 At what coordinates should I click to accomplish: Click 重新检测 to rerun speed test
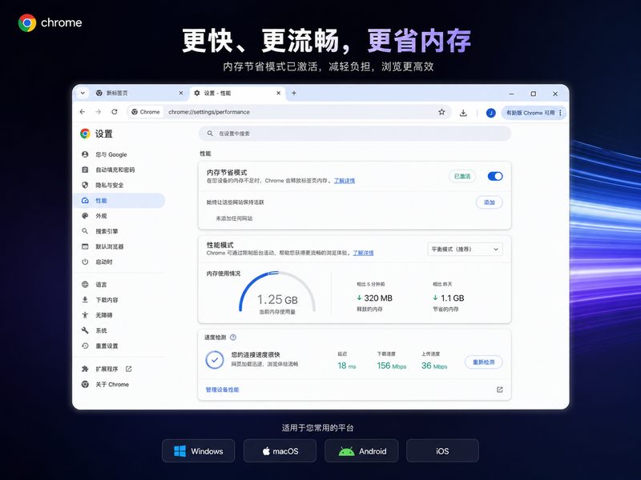pyautogui.click(x=484, y=362)
